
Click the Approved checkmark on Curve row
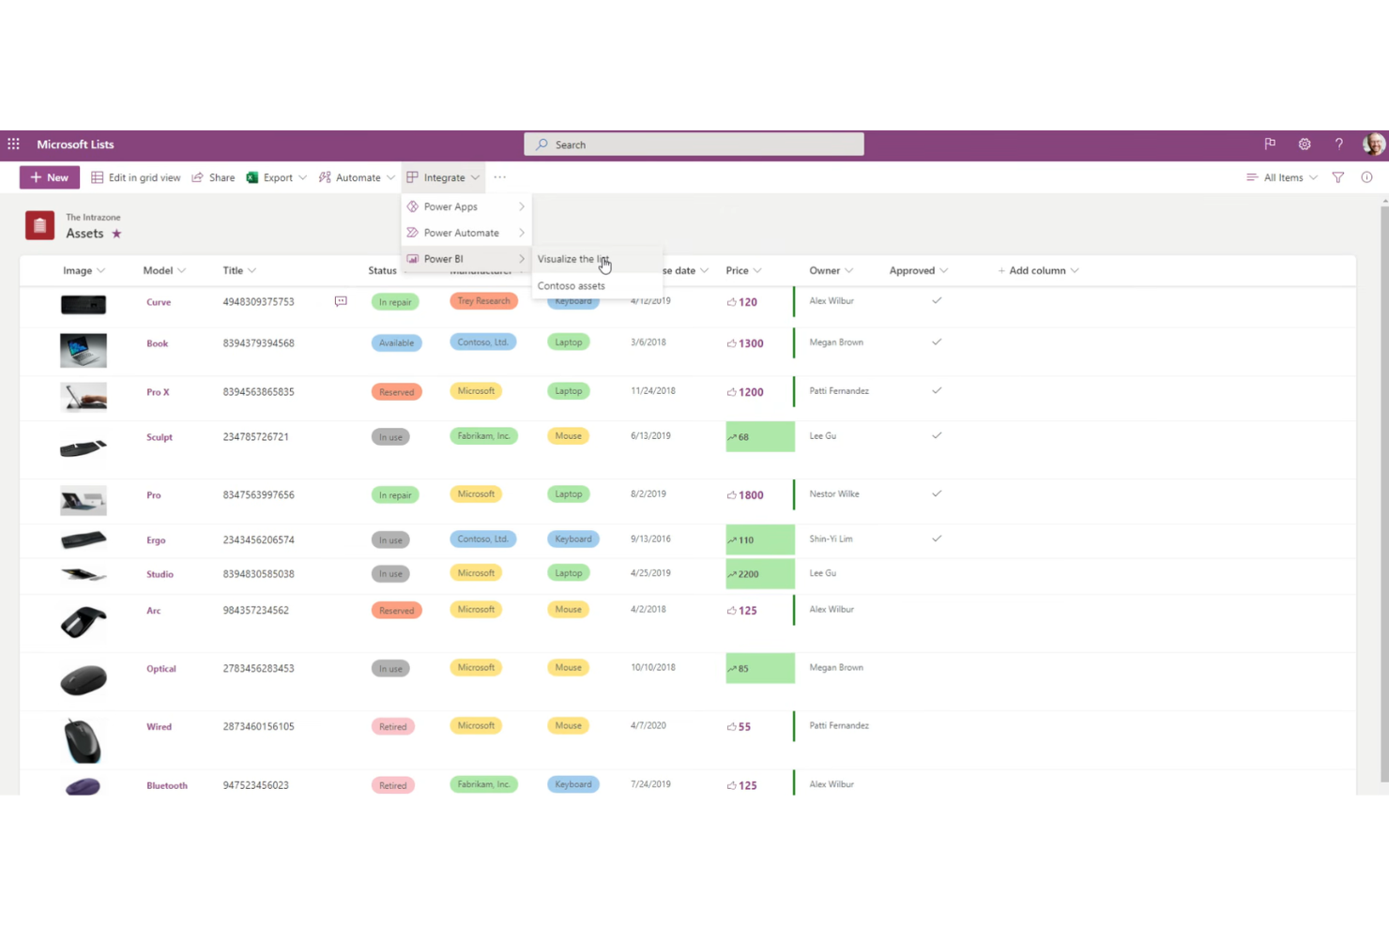coord(937,300)
